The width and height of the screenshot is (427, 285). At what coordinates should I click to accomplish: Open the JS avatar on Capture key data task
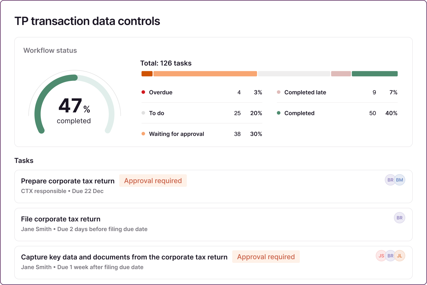click(381, 256)
